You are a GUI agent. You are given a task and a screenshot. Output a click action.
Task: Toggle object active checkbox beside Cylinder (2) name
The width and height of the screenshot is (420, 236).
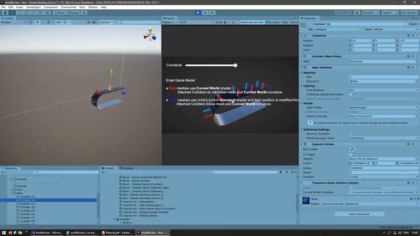(x=310, y=24)
